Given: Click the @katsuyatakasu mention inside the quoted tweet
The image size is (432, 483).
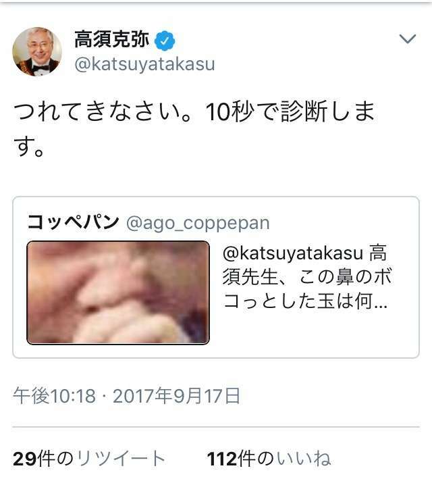Looking at the screenshot, I should 293,253.
